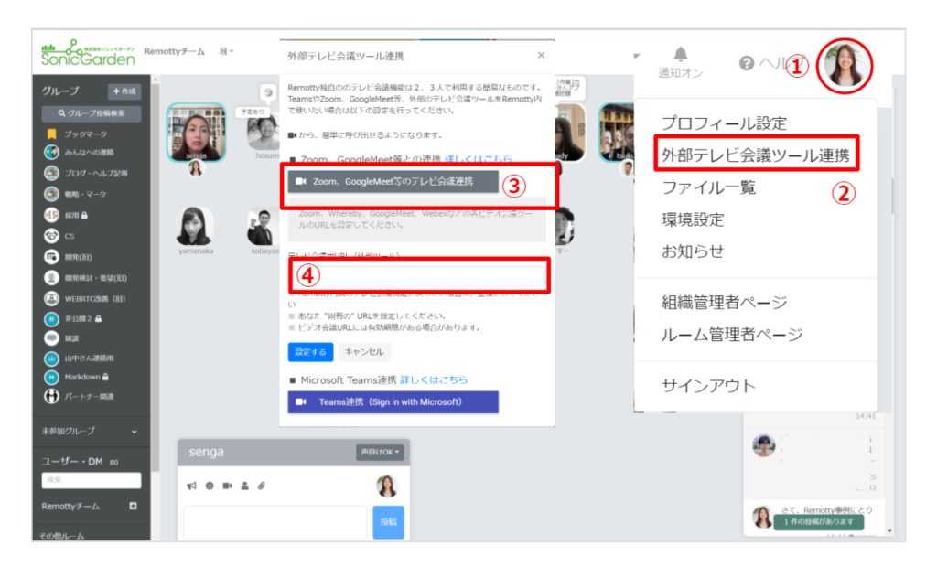Click Zoom、GoogleMeet等のテレビ会議連携 button

393,182
